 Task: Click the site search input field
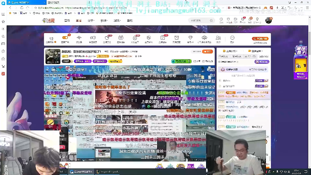click(x=199, y=20)
